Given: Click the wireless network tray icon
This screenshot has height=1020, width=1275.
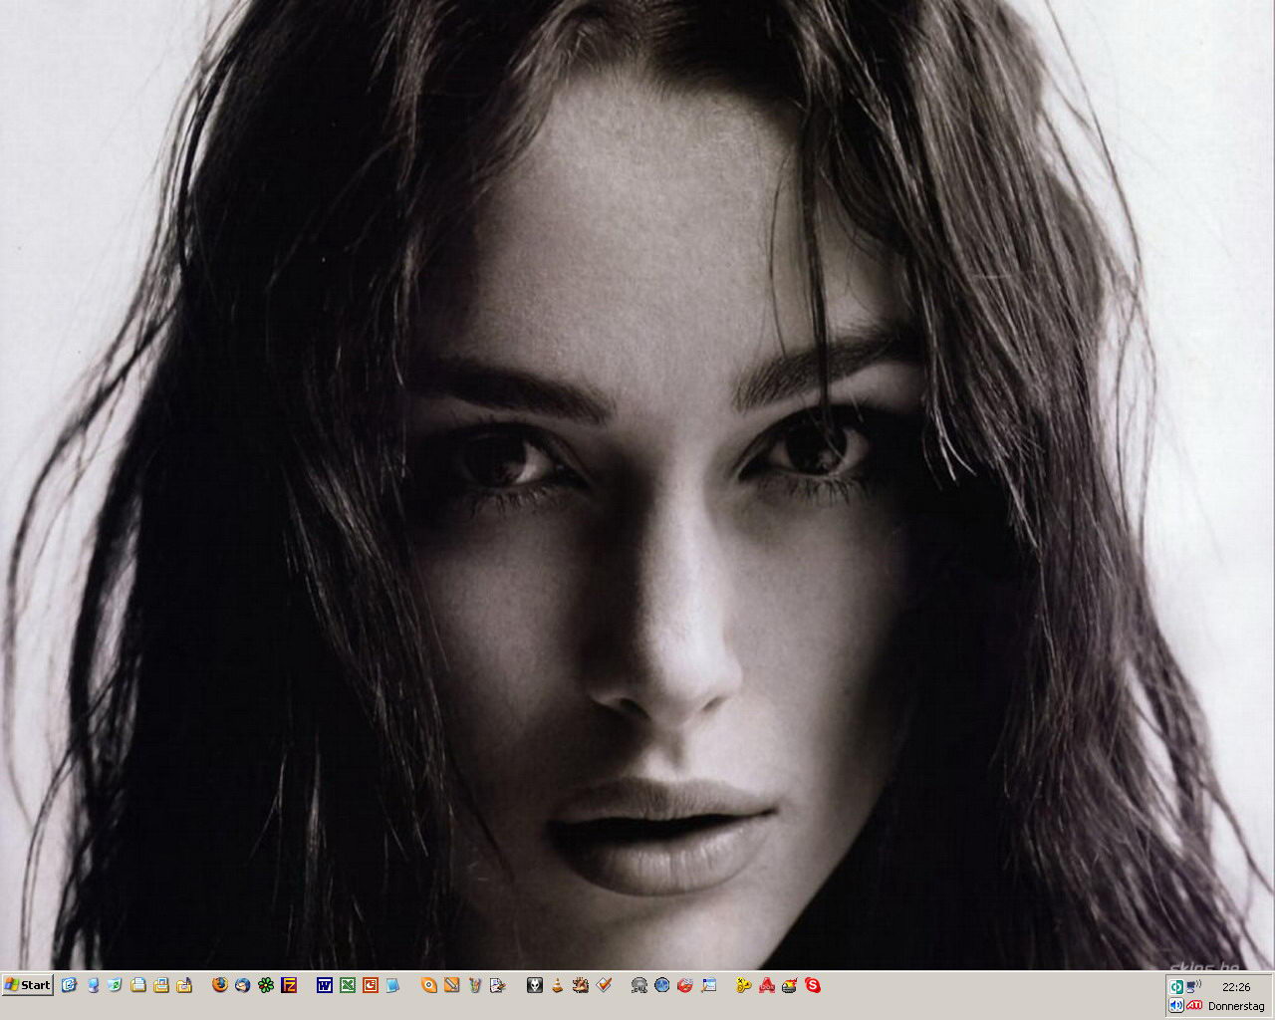Looking at the screenshot, I should (x=1193, y=986).
